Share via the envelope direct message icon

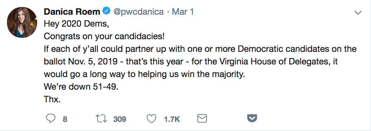click(202, 118)
